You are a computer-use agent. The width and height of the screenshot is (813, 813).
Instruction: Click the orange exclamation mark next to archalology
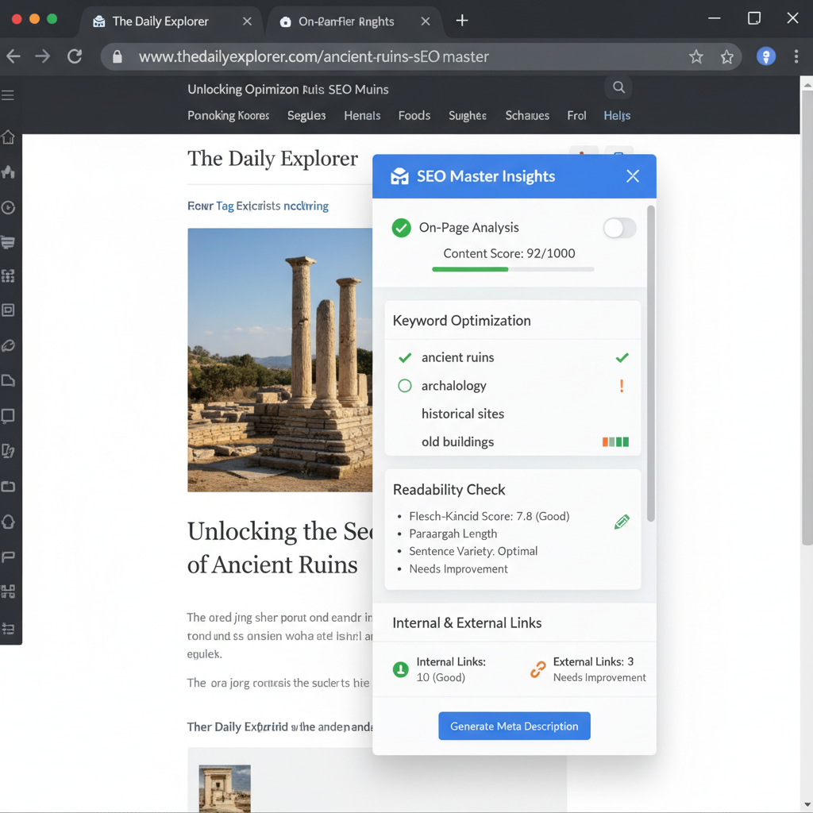click(x=622, y=386)
